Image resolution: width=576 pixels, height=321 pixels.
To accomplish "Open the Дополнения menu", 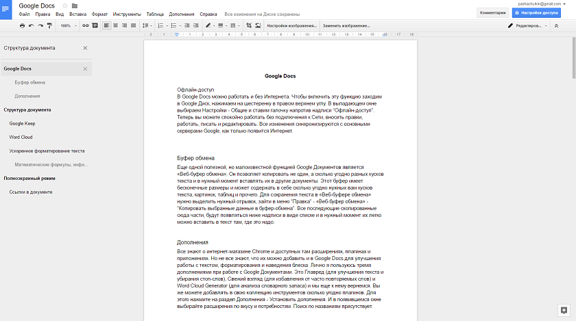I will click(x=182, y=14).
